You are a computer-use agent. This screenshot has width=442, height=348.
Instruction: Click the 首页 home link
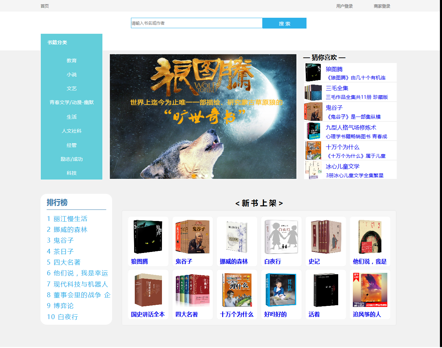[x=45, y=6]
